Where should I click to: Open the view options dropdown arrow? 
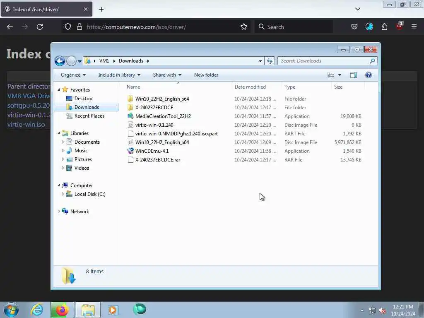(x=340, y=75)
